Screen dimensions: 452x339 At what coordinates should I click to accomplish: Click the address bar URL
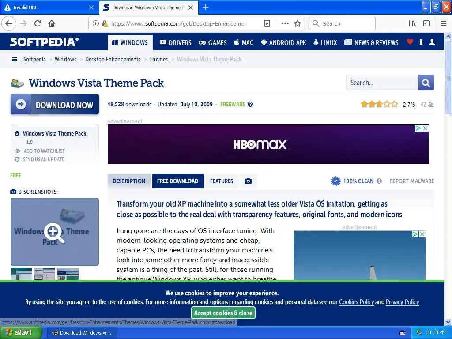pos(179,23)
